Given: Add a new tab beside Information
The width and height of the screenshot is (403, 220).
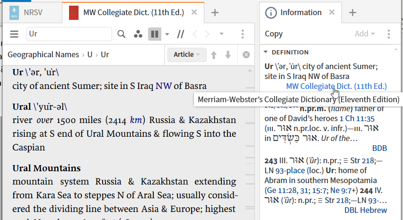Looking at the screenshot, I should coord(353,12).
